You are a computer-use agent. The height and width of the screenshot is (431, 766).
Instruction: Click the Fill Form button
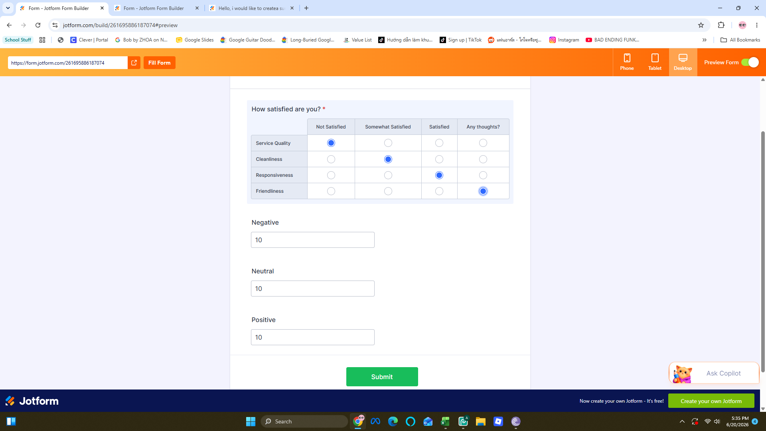[x=159, y=63]
